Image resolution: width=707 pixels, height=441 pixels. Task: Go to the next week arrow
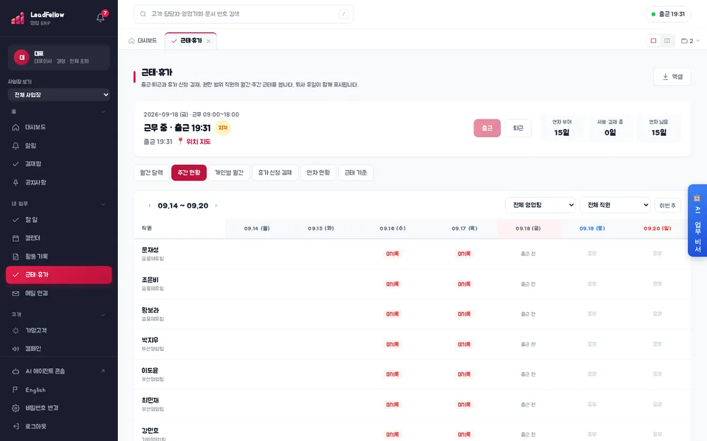point(216,206)
